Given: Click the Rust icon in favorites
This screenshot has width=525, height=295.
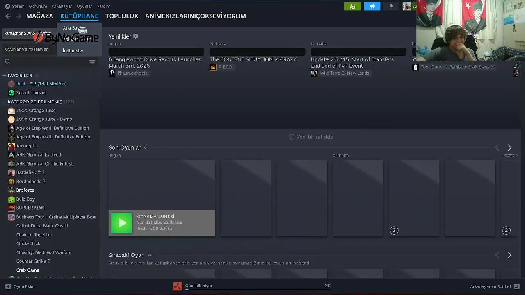Looking at the screenshot, I should [x=11, y=84].
